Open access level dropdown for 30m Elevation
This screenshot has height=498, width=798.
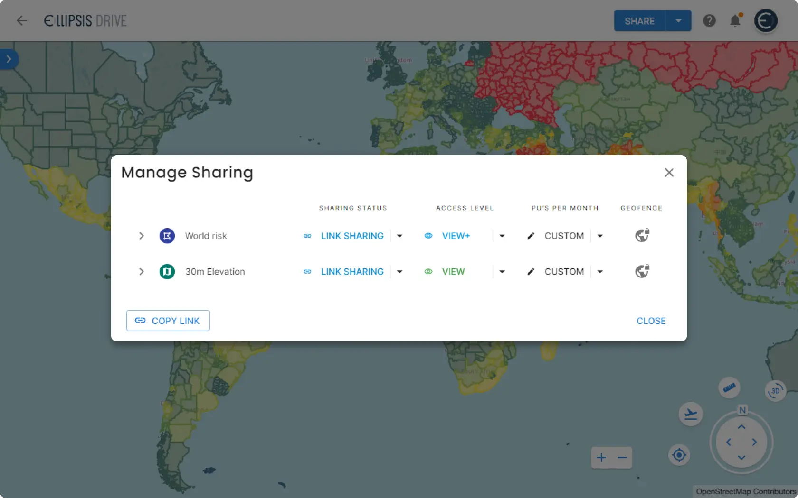(x=502, y=272)
